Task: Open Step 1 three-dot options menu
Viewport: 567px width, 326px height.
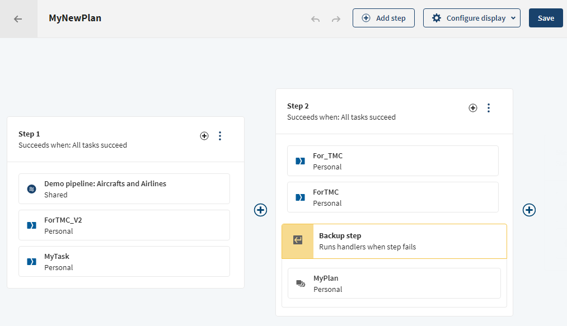Action: (220, 136)
